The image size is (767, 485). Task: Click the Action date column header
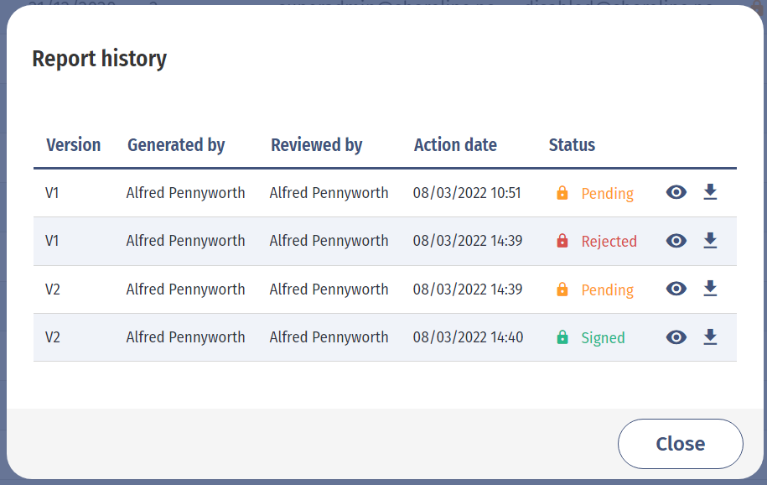(455, 145)
